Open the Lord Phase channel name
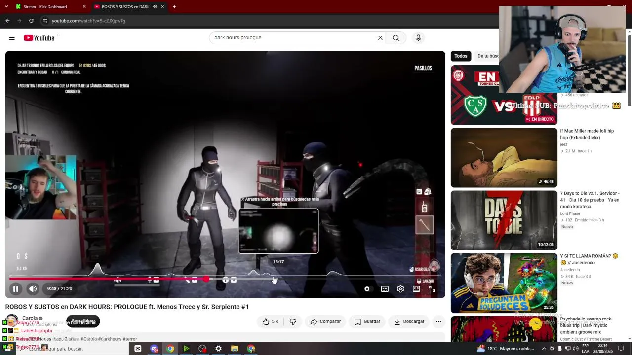Image resolution: width=632 pixels, height=355 pixels. click(570, 213)
